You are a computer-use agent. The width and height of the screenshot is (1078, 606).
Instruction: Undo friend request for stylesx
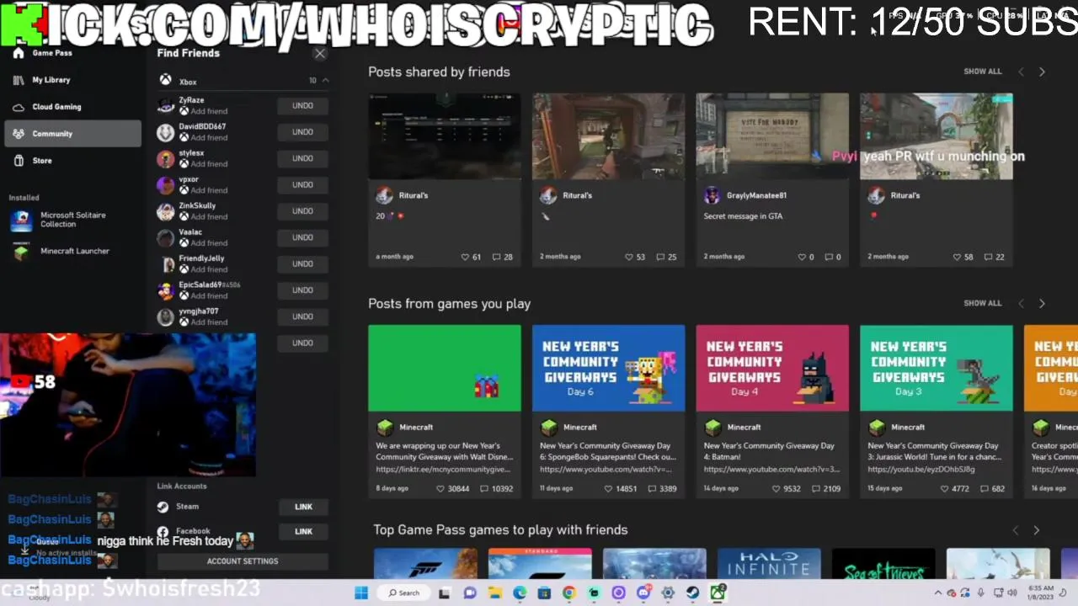point(302,158)
